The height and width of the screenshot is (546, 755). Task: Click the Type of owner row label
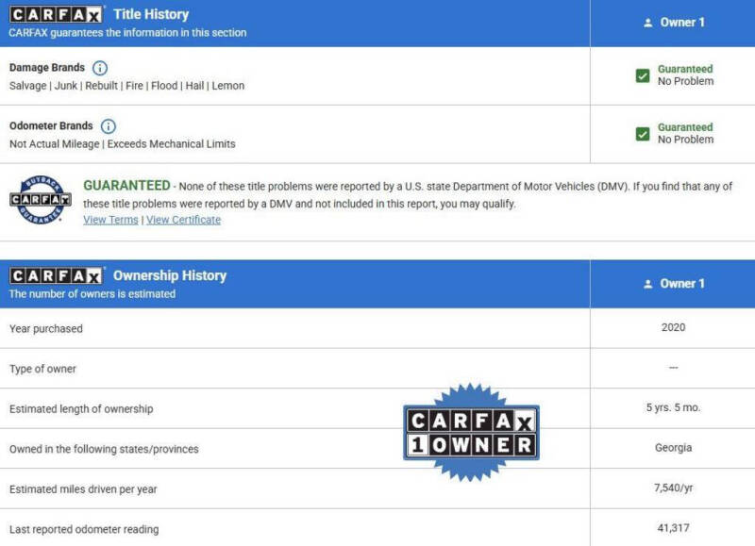coord(42,369)
